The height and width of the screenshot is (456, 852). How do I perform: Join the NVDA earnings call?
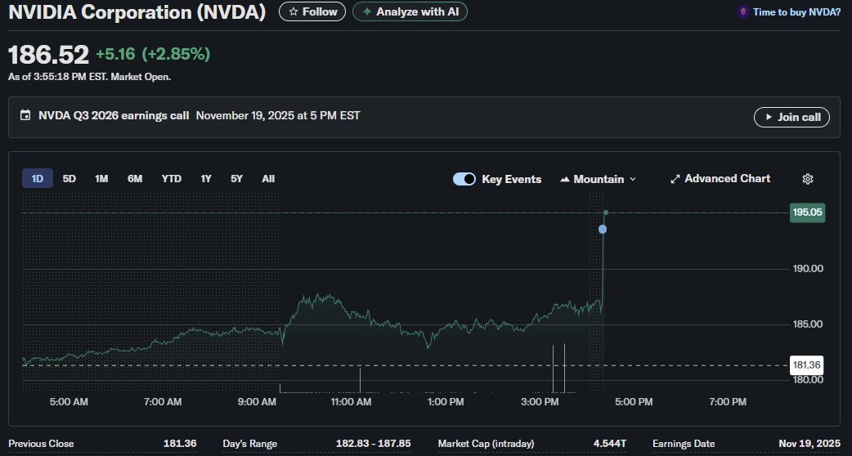coord(791,117)
